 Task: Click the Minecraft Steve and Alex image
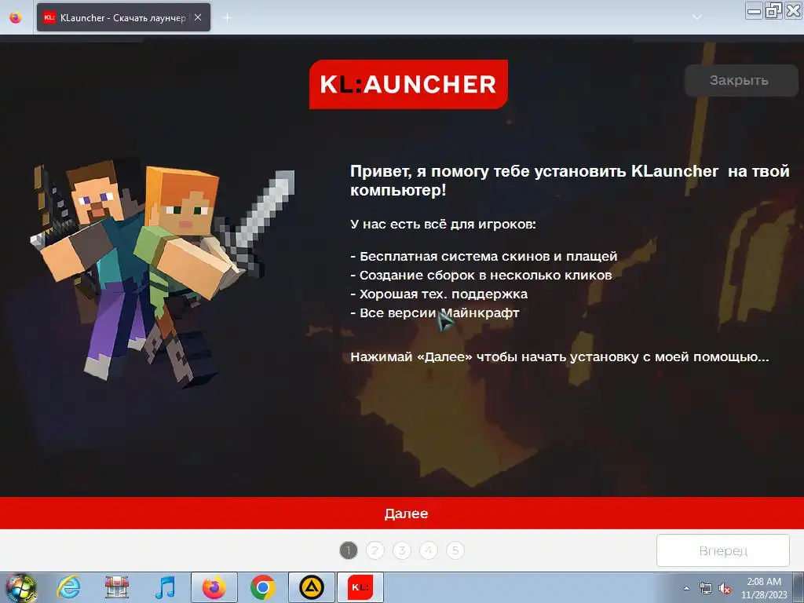[163, 276]
